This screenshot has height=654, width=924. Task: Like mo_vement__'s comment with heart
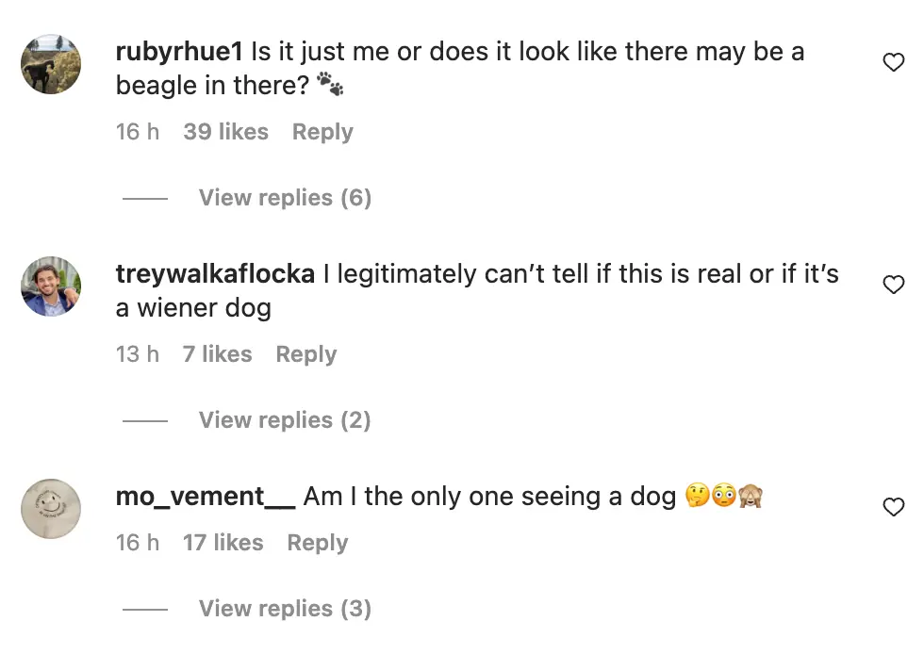(893, 508)
